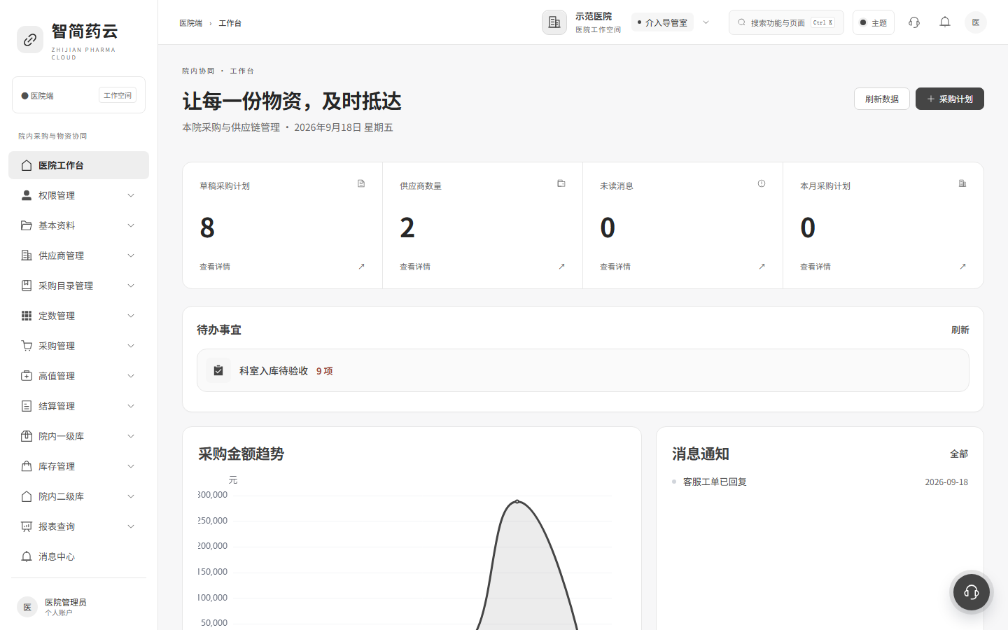Click 刷新 in the 待办事宜 panel
Viewport: 1008px width, 630px height.
point(960,330)
